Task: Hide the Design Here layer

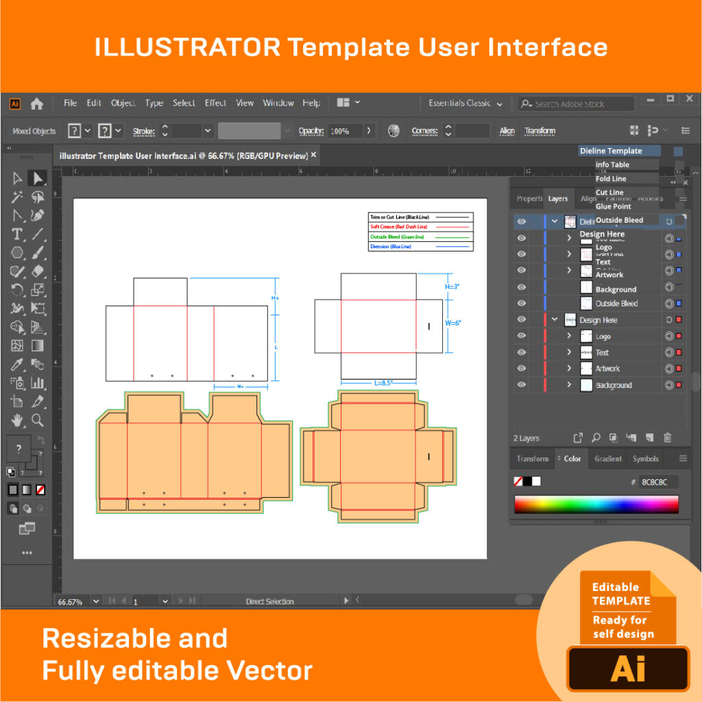Action: [x=521, y=320]
